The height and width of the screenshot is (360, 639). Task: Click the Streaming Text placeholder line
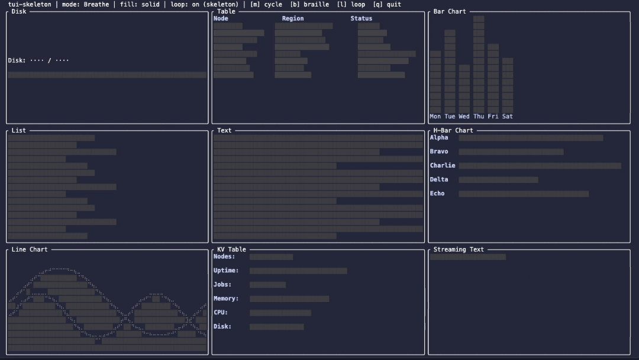click(x=468, y=257)
